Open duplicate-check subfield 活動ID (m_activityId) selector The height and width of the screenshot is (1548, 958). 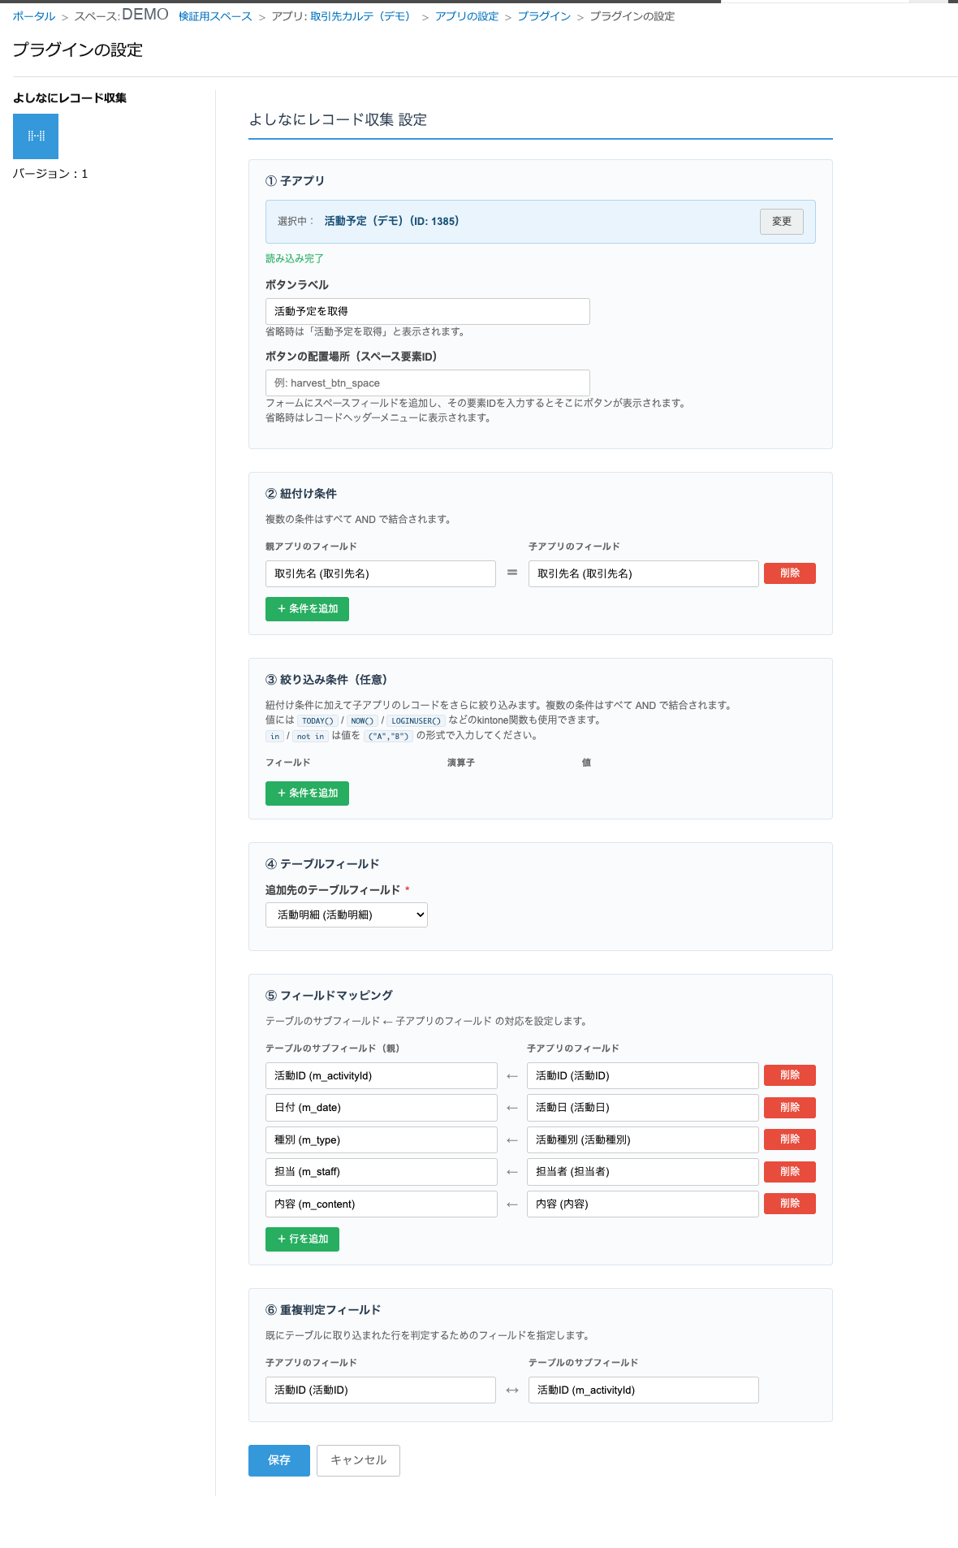coord(644,1390)
